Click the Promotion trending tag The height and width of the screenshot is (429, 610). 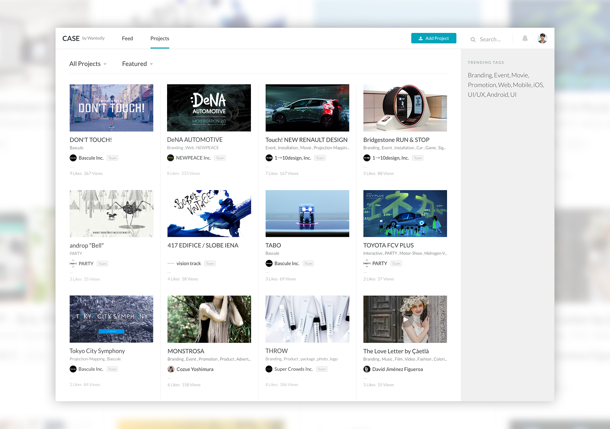pyautogui.click(x=482, y=85)
